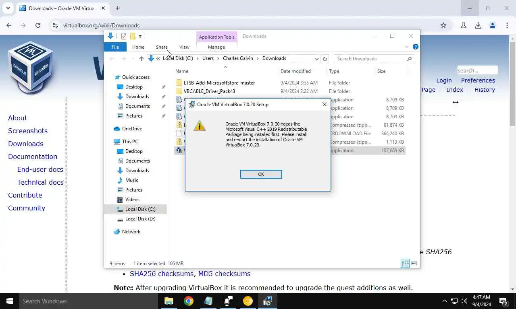Image resolution: width=516 pixels, height=309 pixels.
Task: Open Screenshots link on VirtualBox page
Action: pyautogui.click(x=28, y=131)
